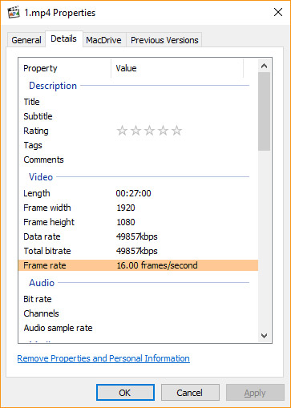The image size is (291, 408).
Task: Close the 1.mp4 Properties dialog
Action: click(x=278, y=12)
